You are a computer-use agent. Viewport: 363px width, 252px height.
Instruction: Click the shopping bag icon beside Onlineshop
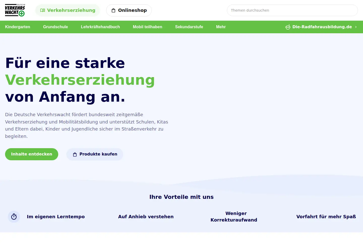113,10
